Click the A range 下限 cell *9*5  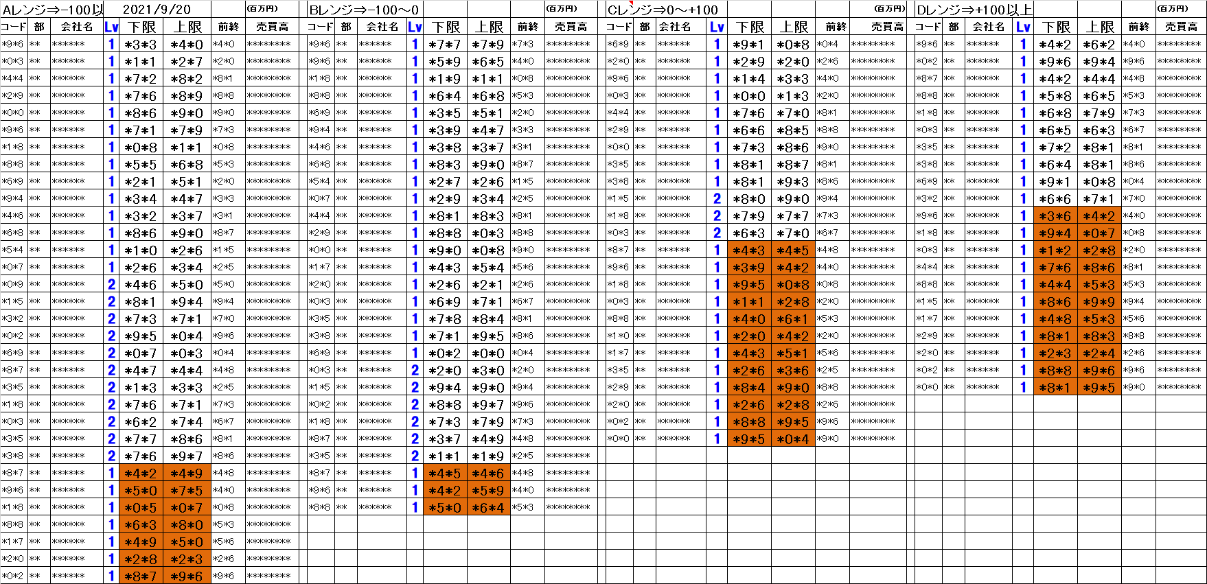point(141,336)
